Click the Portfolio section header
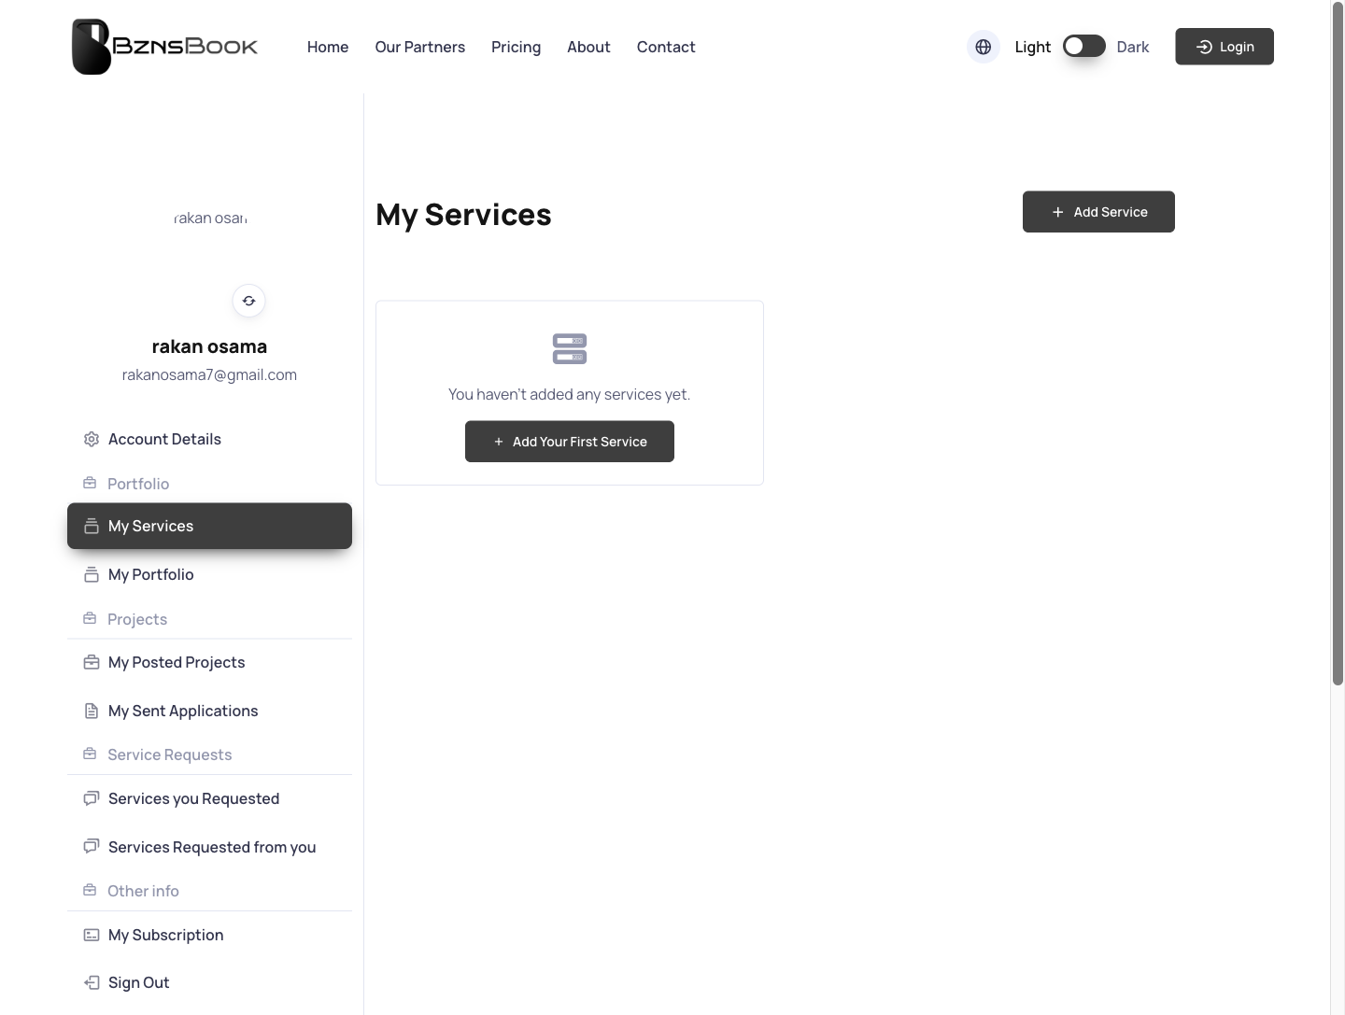 (138, 484)
